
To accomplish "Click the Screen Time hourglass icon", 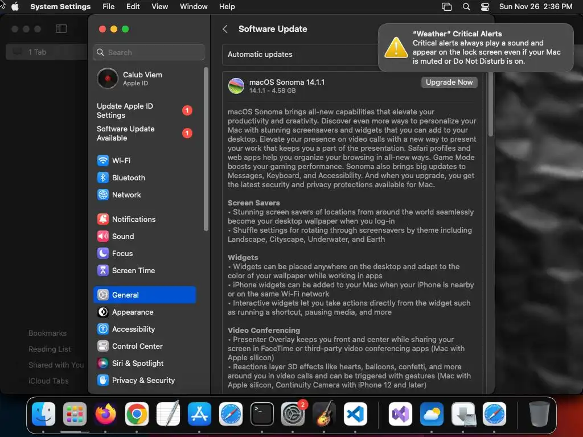I will pyautogui.click(x=103, y=270).
